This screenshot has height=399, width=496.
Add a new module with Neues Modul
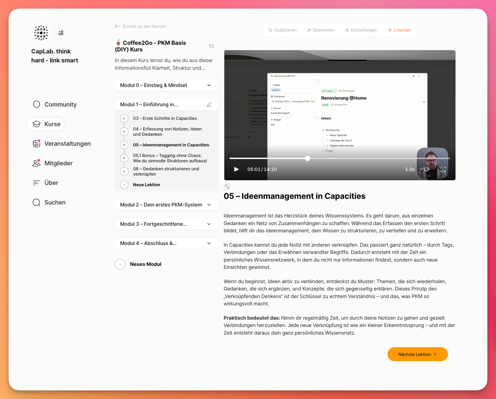(145, 264)
